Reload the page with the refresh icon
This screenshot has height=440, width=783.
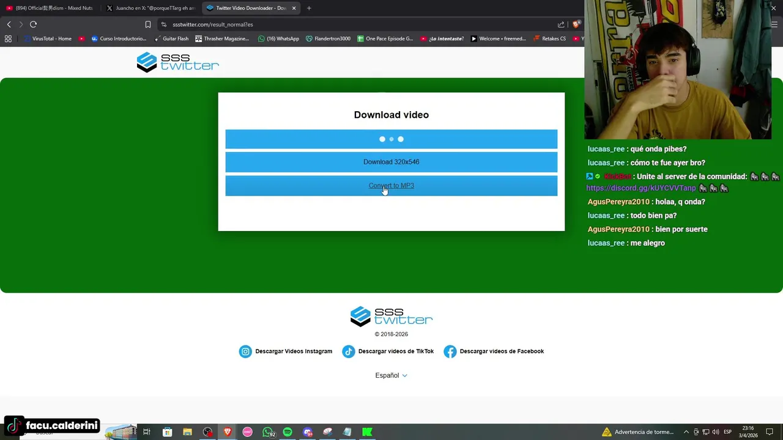(33, 24)
